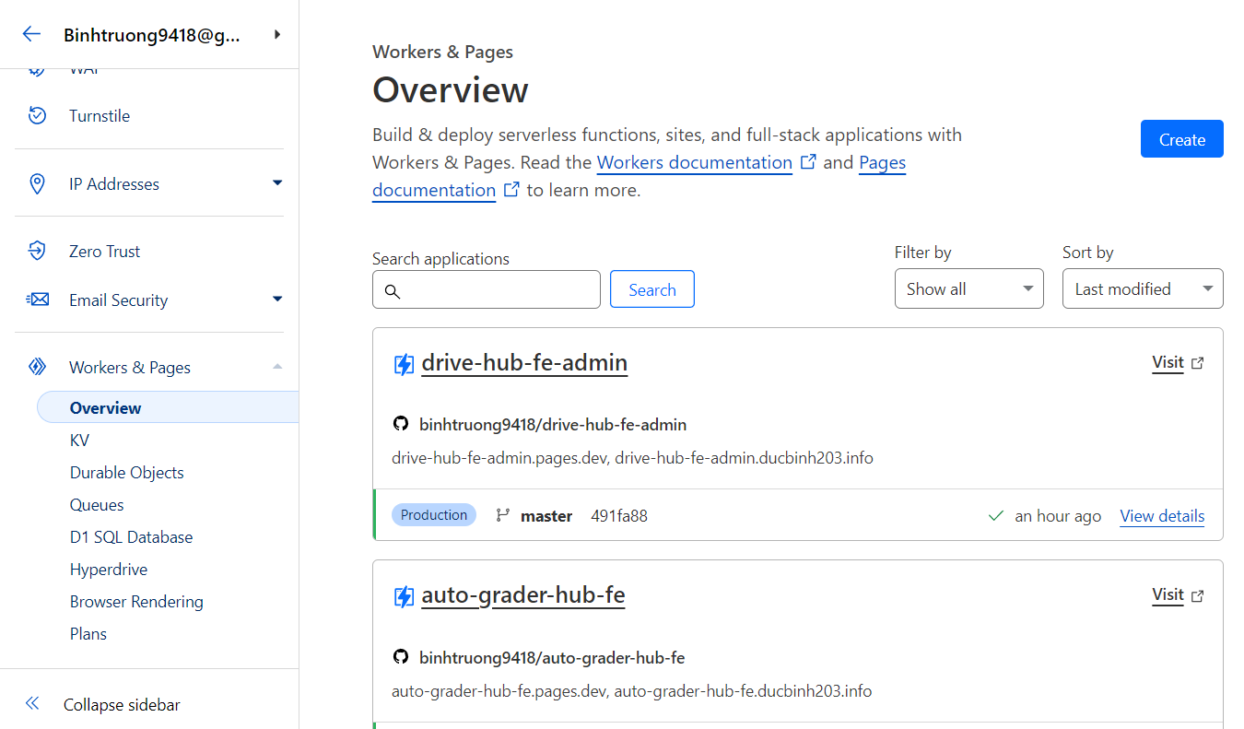Click the Email Security envelope icon
Screen dimensions: 1244x729
[x=37, y=300]
